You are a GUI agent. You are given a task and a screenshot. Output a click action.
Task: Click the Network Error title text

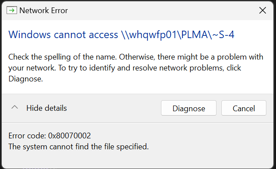pyautogui.click(x=43, y=11)
